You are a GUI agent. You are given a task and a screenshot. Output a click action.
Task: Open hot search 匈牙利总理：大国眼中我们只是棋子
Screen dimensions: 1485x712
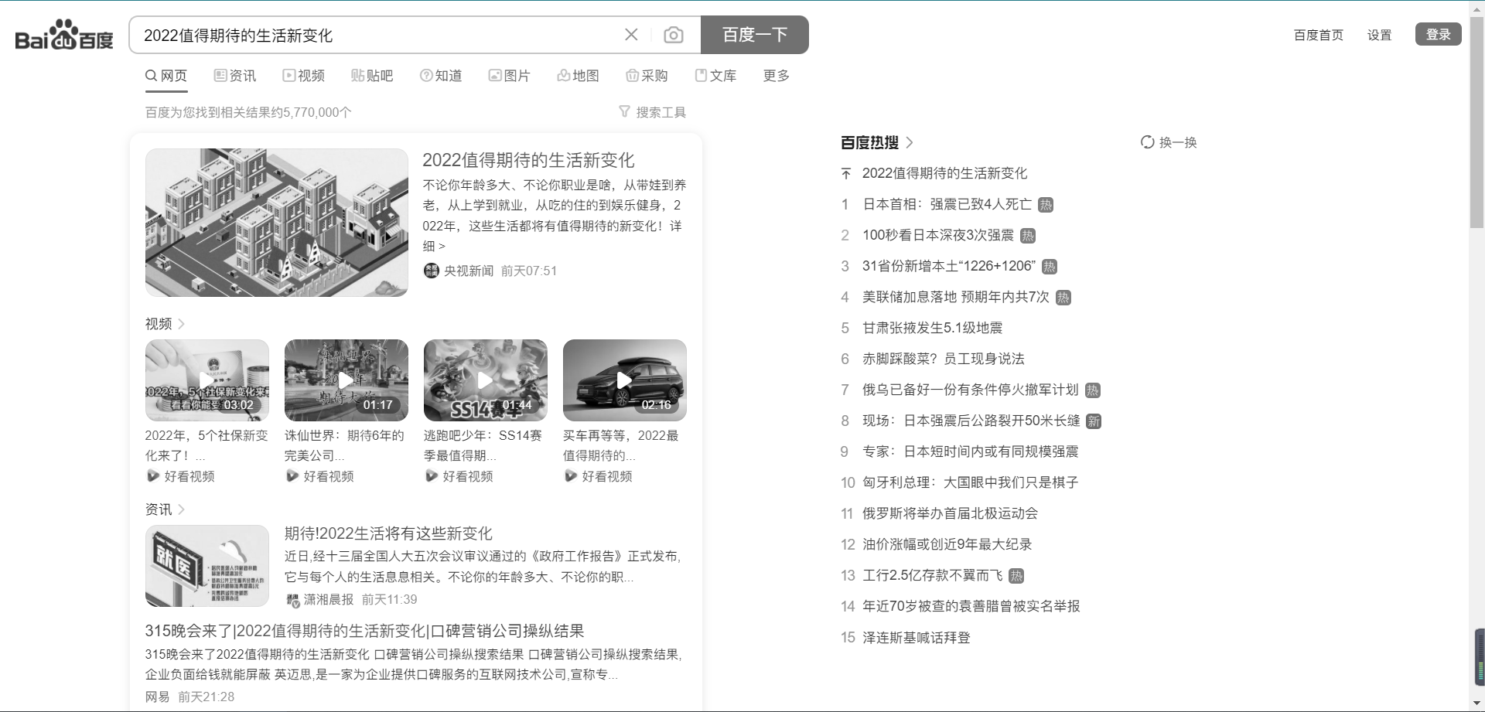click(x=970, y=482)
